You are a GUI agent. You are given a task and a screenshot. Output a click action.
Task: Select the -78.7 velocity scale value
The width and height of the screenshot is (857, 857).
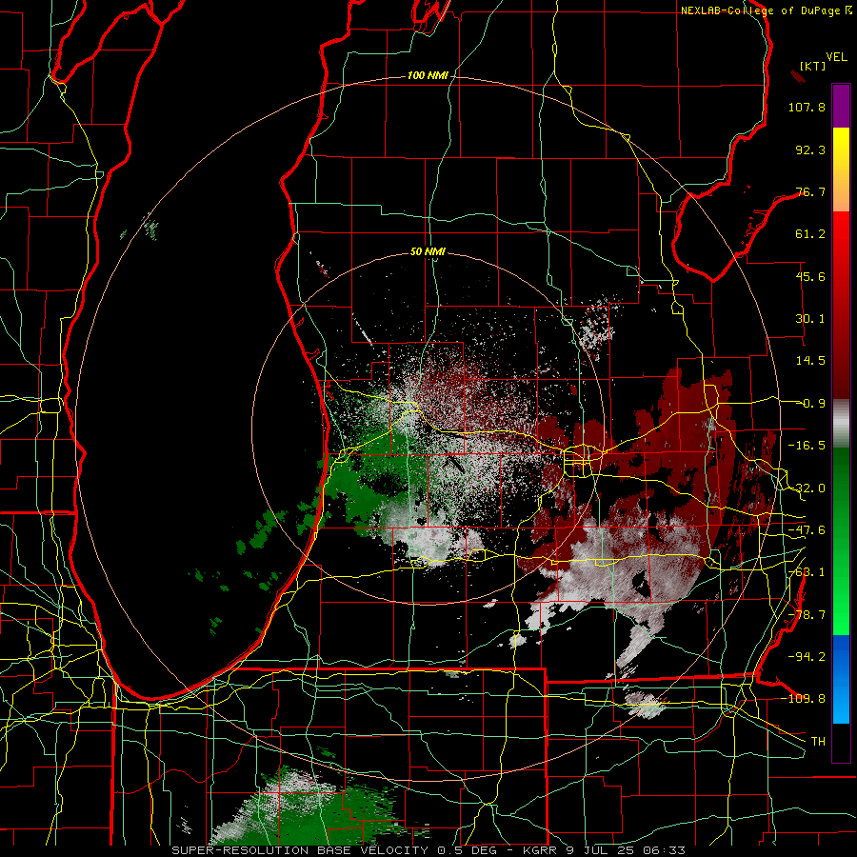tap(807, 615)
